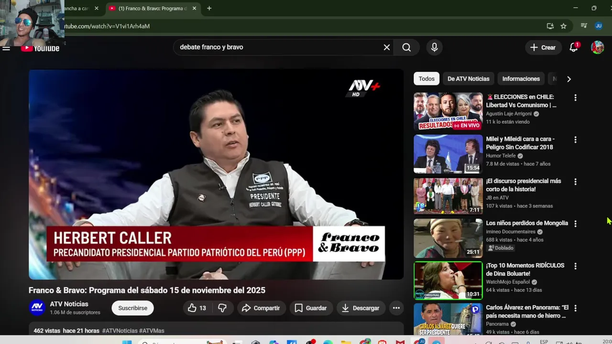The height and width of the screenshot is (344, 612).
Task: Open the Chrome profile JU icon
Action: 599,26
